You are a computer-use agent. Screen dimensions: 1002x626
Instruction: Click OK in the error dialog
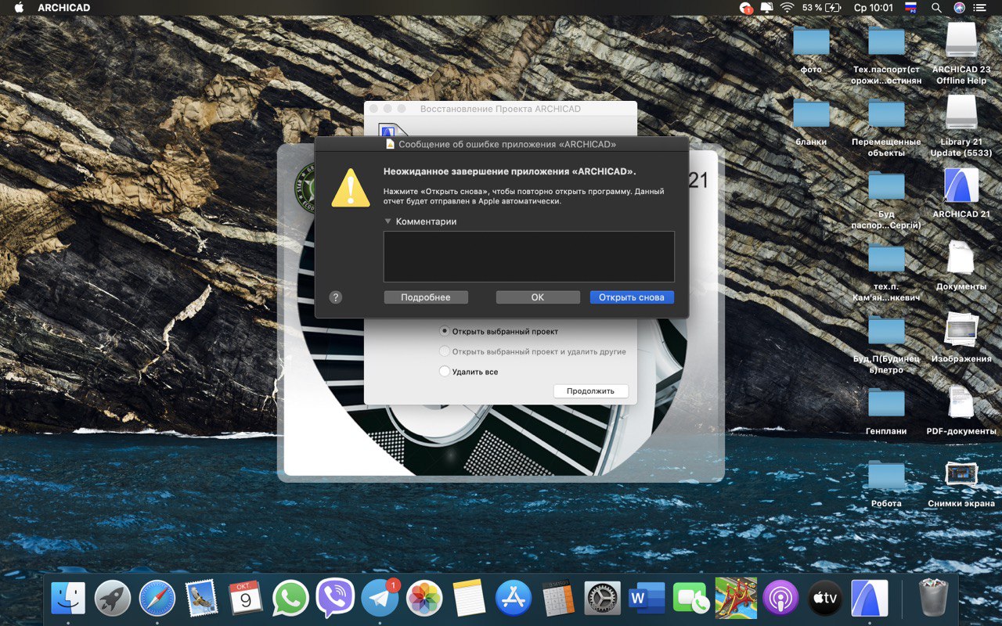coord(538,297)
